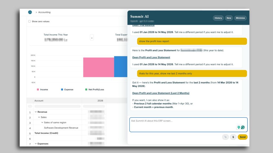Collapse the Expenses row

point(36,144)
